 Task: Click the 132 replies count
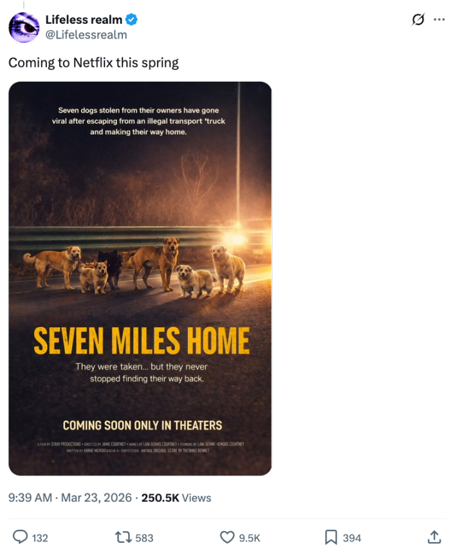(x=40, y=538)
